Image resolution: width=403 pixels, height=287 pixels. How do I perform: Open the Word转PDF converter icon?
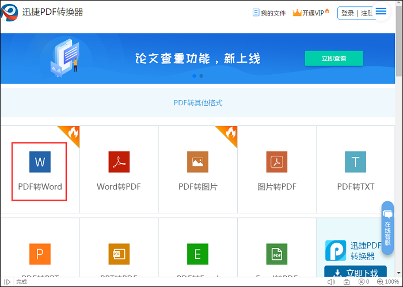[119, 162]
